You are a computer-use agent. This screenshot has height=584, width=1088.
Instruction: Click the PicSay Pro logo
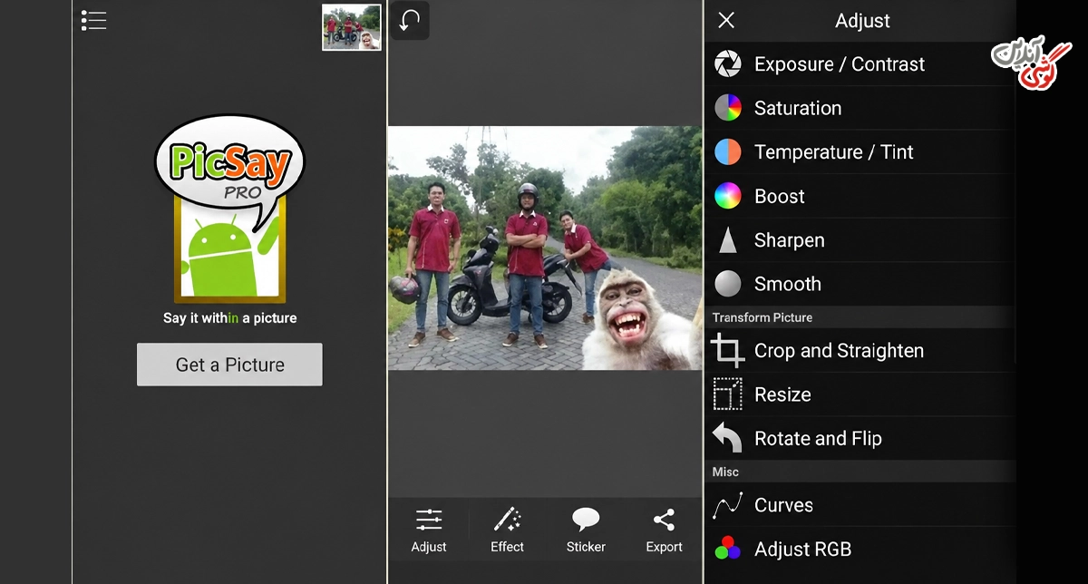pos(229,209)
